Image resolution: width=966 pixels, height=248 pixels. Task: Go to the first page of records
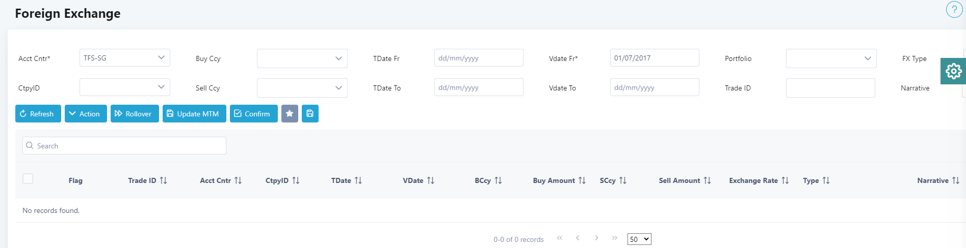coord(559,238)
